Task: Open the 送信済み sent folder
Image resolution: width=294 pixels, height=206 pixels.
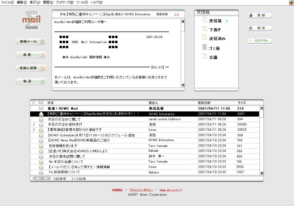Action: click(217, 39)
